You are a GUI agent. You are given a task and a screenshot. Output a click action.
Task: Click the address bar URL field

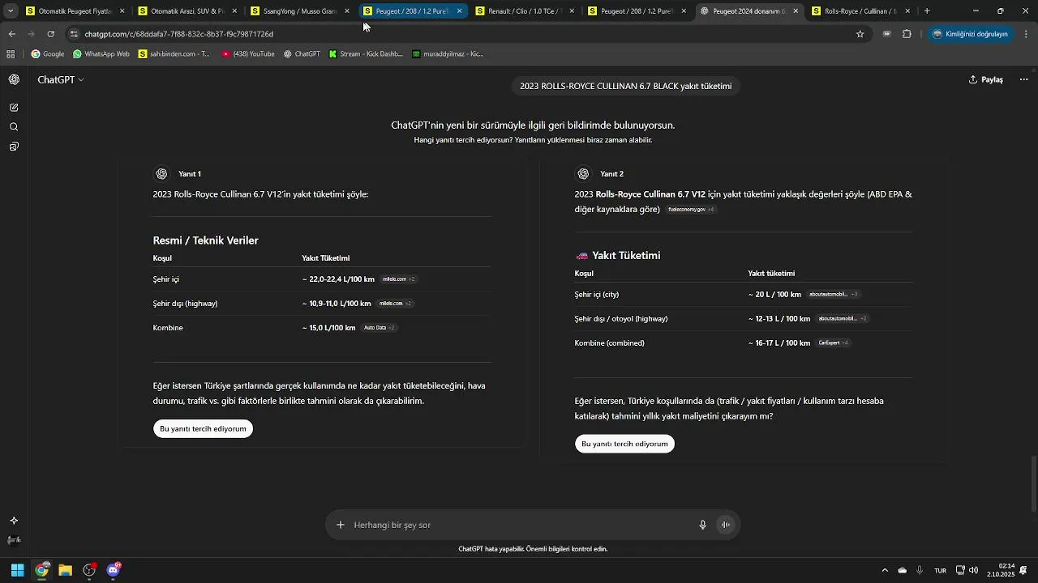[x=466, y=34]
